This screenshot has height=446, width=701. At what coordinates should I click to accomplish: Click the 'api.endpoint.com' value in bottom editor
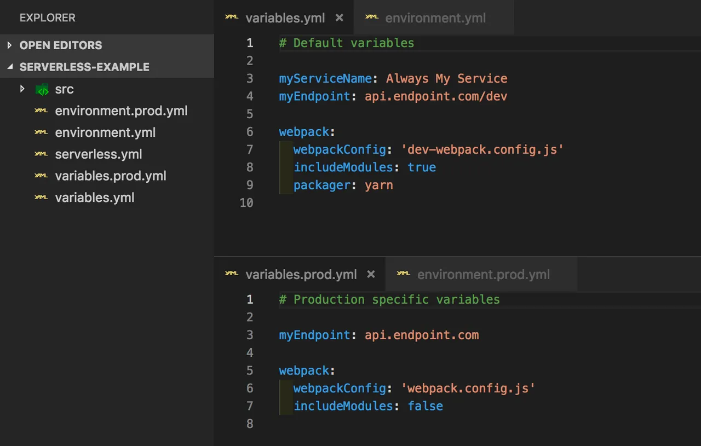[422, 335]
